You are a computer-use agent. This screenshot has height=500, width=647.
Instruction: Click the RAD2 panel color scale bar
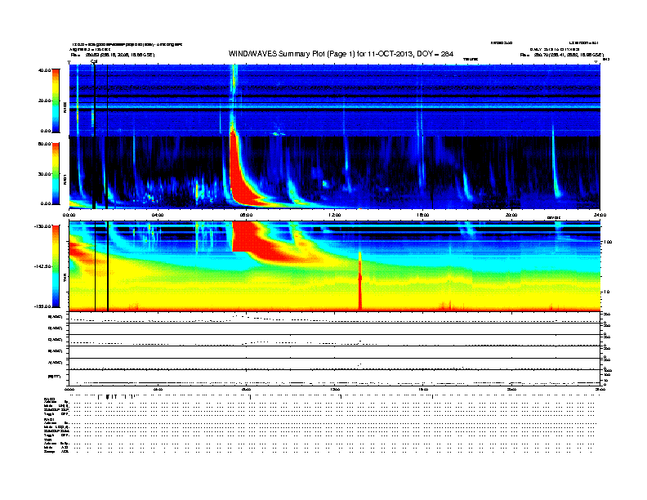(56, 100)
